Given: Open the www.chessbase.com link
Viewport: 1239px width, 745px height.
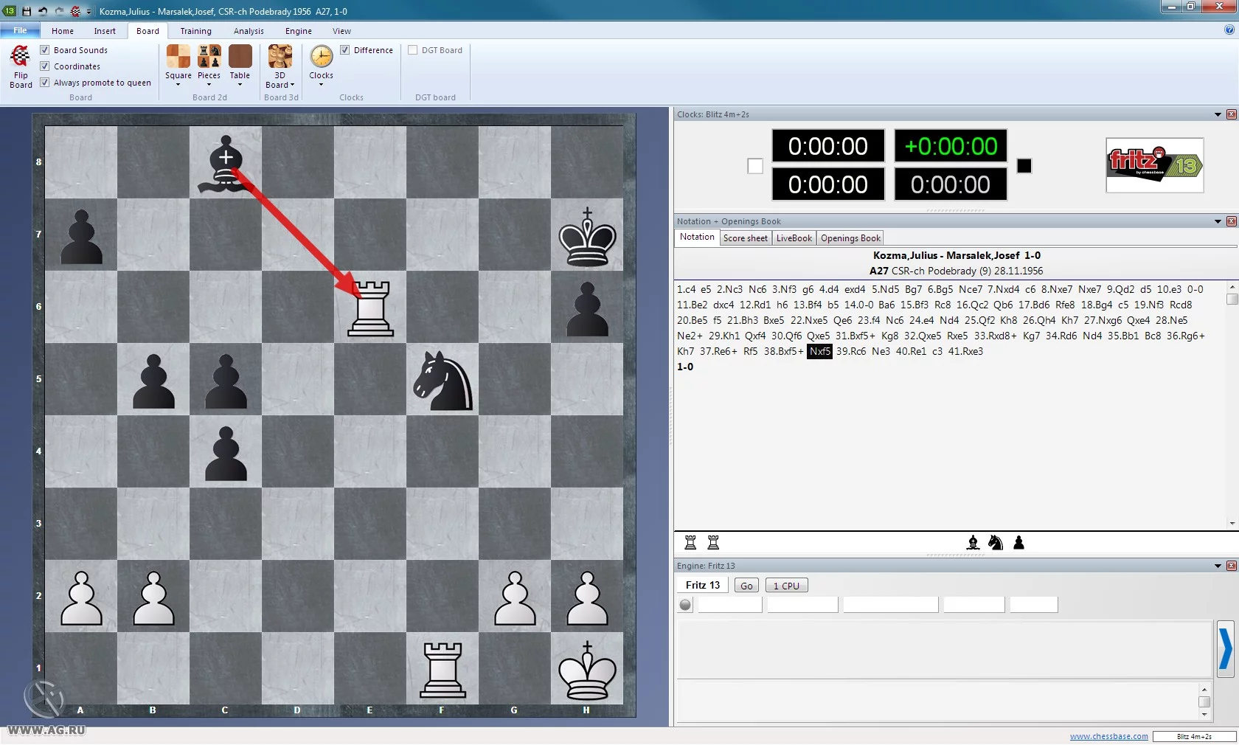Looking at the screenshot, I should 1109,736.
